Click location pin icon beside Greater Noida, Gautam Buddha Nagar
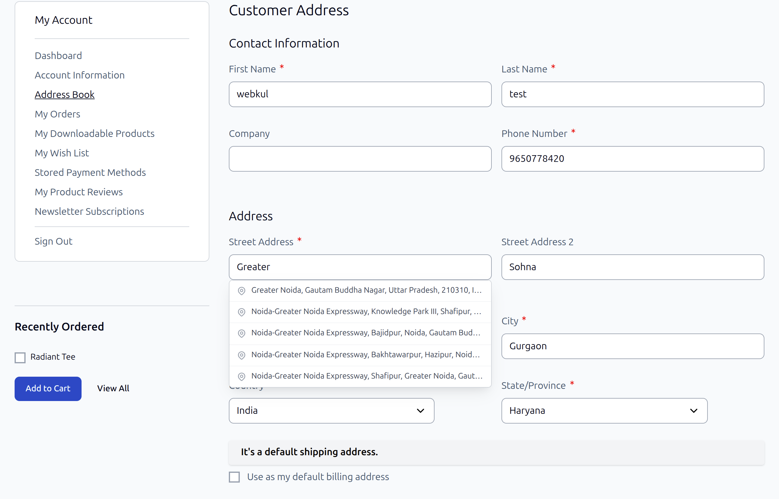 (241, 291)
